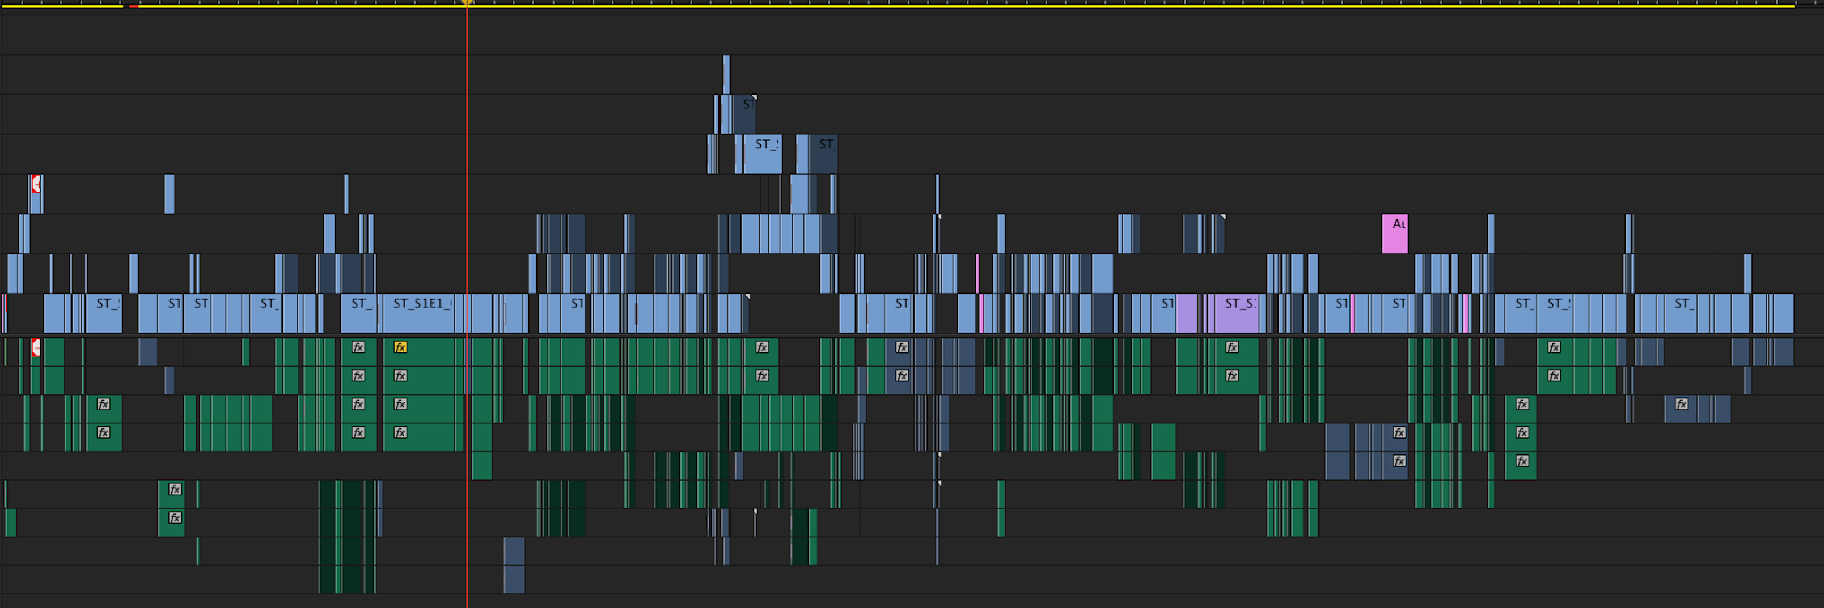Click the top fx badge under the purple ST_S: clip

coord(1232,347)
